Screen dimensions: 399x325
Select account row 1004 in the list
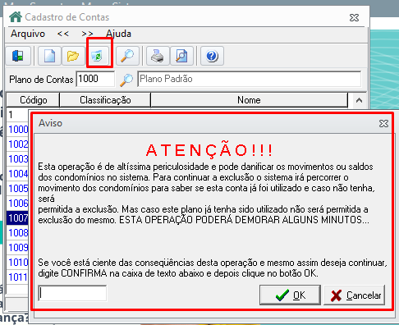[18, 174]
